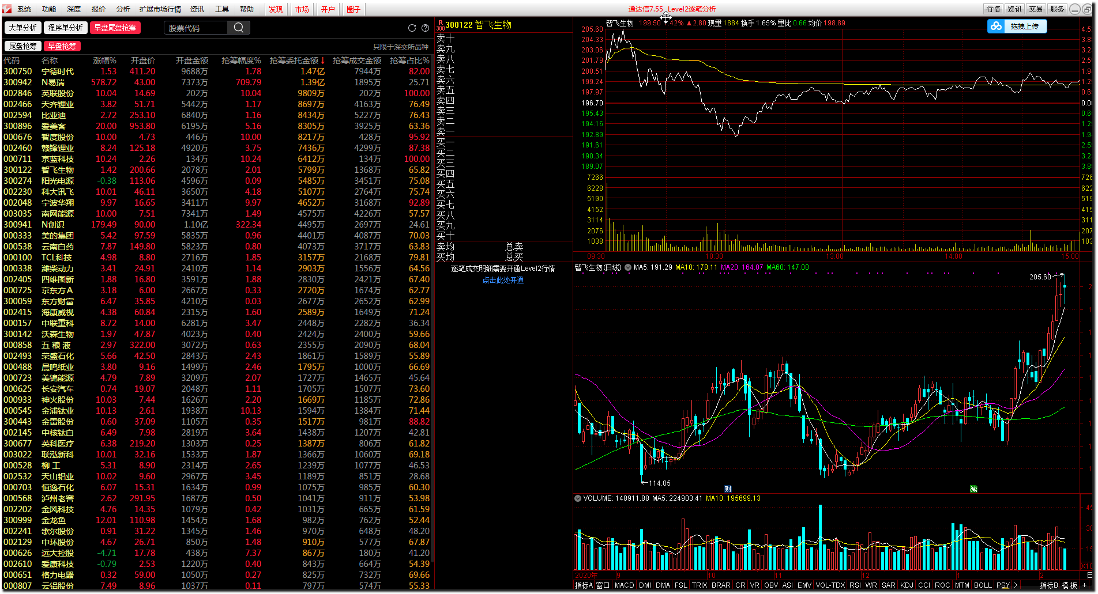Image resolution: width=1098 pixels, height=594 pixels.
Task: Click the 行情 button at top right
Action: [x=993, y=9]
